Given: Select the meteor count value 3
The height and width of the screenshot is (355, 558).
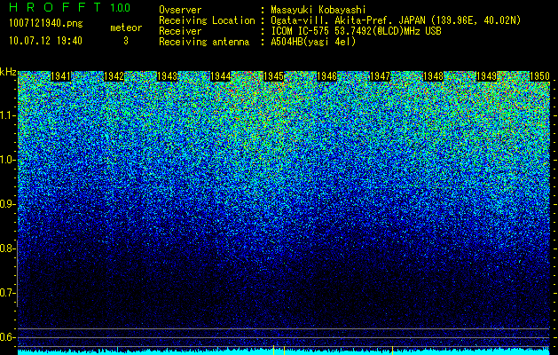Looking at the screenshot, I should [x=126, y=41].
